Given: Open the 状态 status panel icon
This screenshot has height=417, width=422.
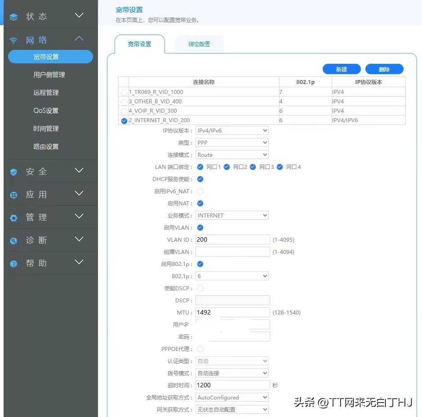Looking at the screenshot, I should point(13,16).
